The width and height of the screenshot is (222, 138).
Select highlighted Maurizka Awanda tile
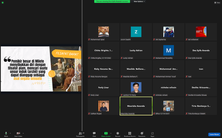pos(136,106)
